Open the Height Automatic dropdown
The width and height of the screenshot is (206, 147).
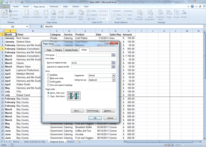coord(110,15)
